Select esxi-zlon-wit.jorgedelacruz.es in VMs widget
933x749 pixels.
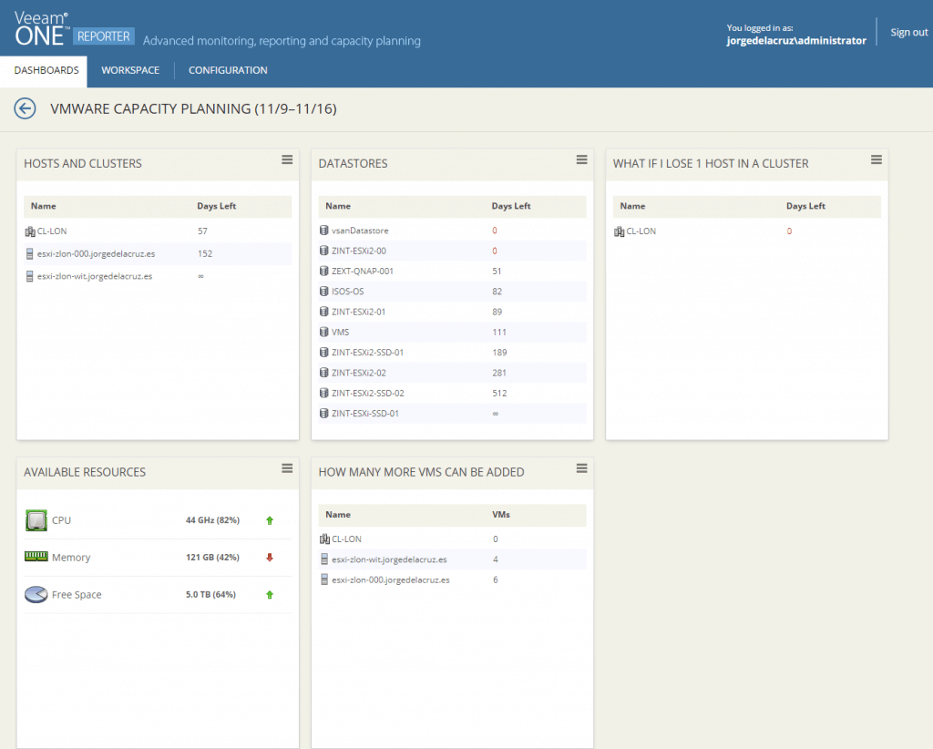pyautogui.click(x=389, y=559)
